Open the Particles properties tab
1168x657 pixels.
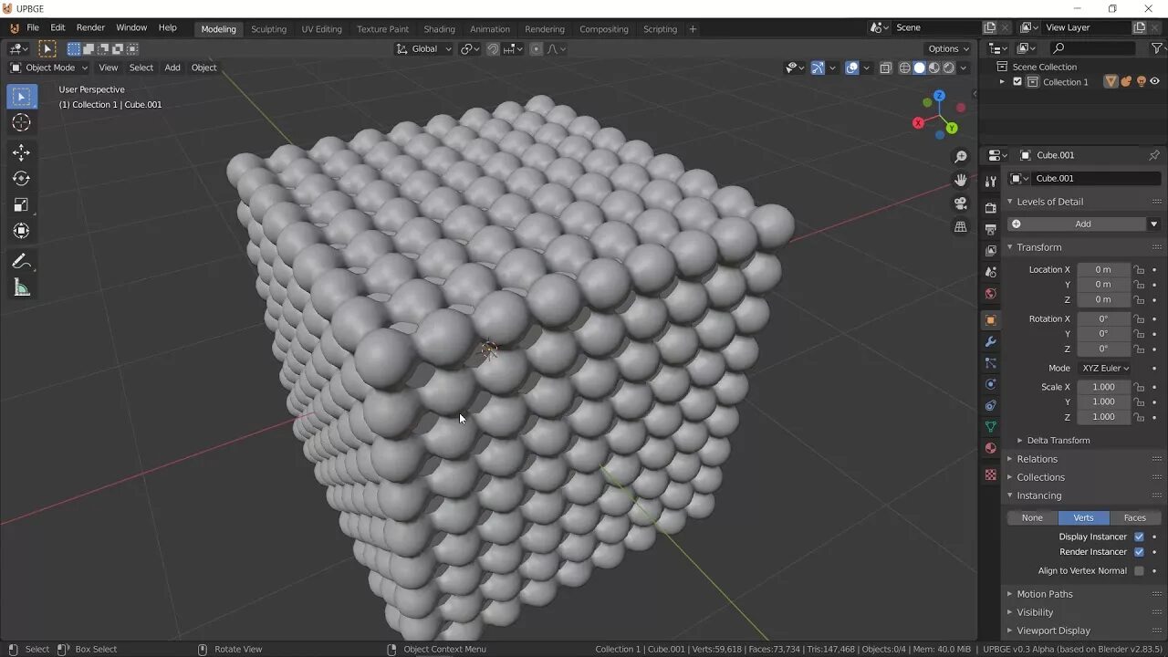pos(990,363)
